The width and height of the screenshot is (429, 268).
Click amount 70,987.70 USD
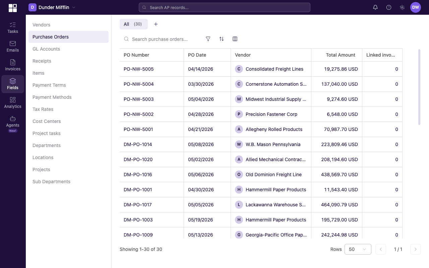pos(340,129)
